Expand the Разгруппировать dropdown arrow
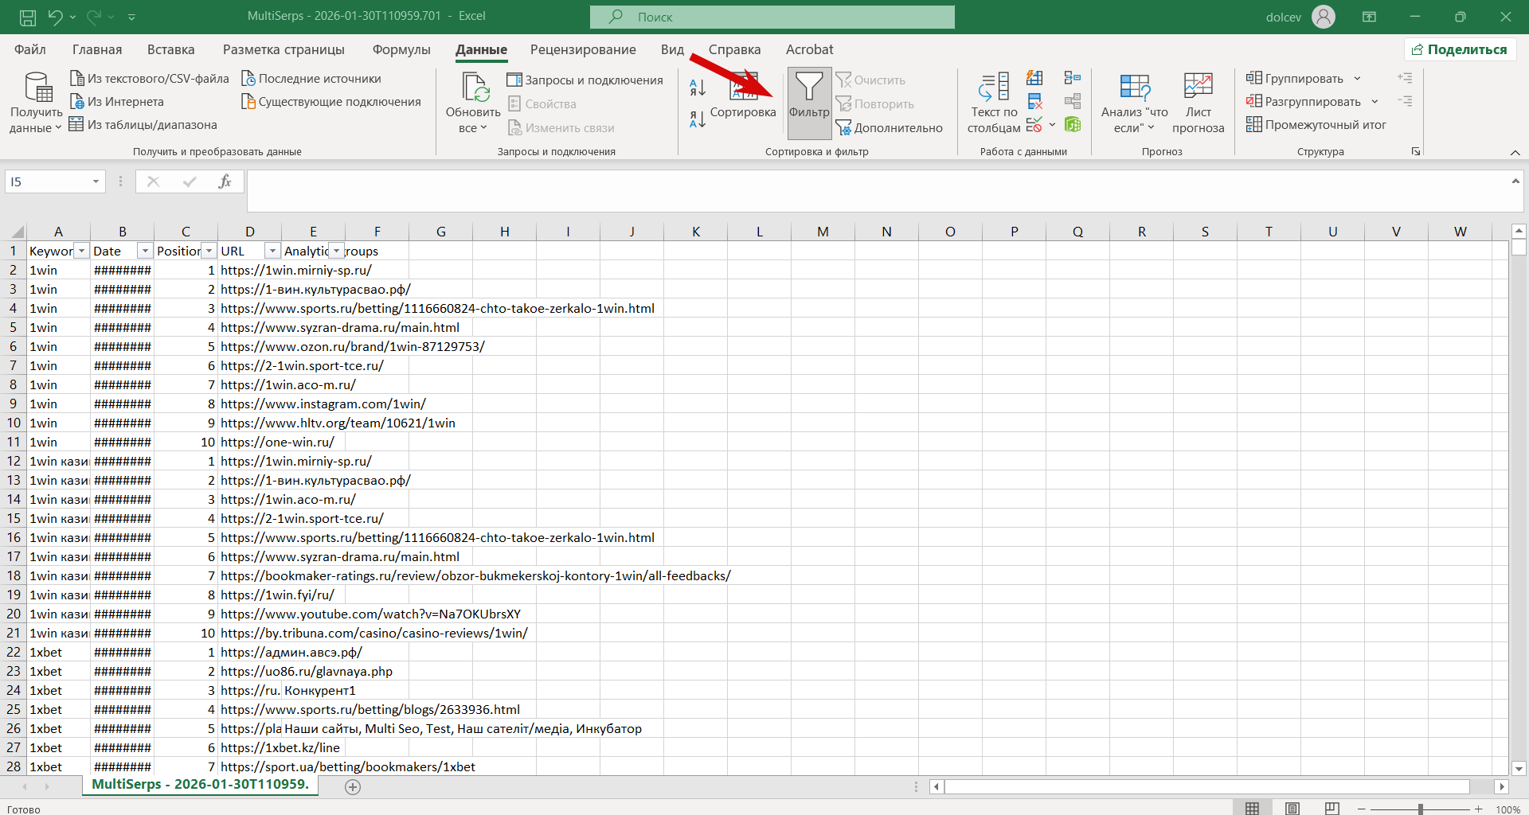The width and height of the screenshot is (1529, 815). point(1375,101)
